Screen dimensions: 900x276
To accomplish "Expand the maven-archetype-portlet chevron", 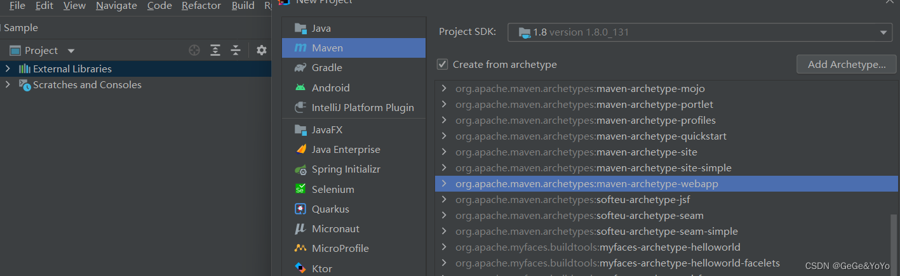I will [444, 105].
